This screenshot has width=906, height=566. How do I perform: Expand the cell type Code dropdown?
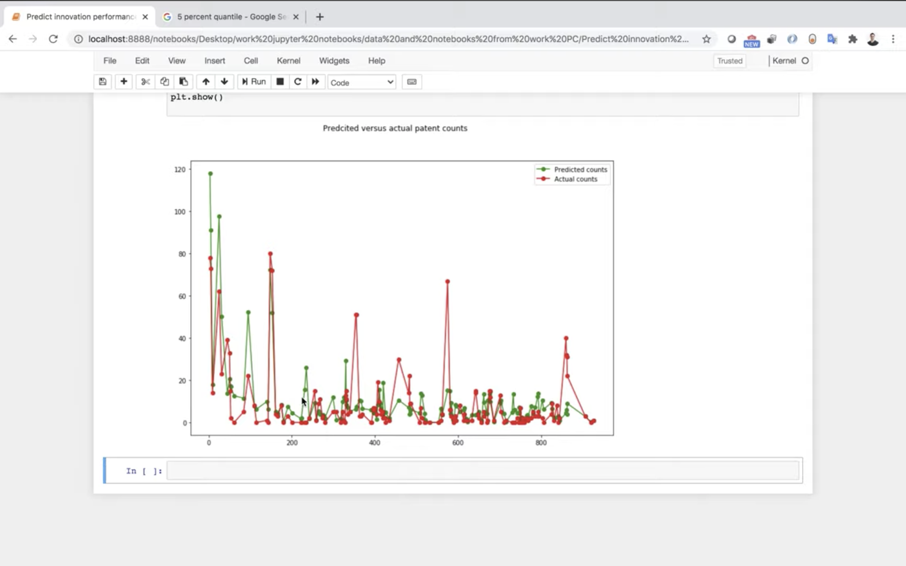pos(362,82)
